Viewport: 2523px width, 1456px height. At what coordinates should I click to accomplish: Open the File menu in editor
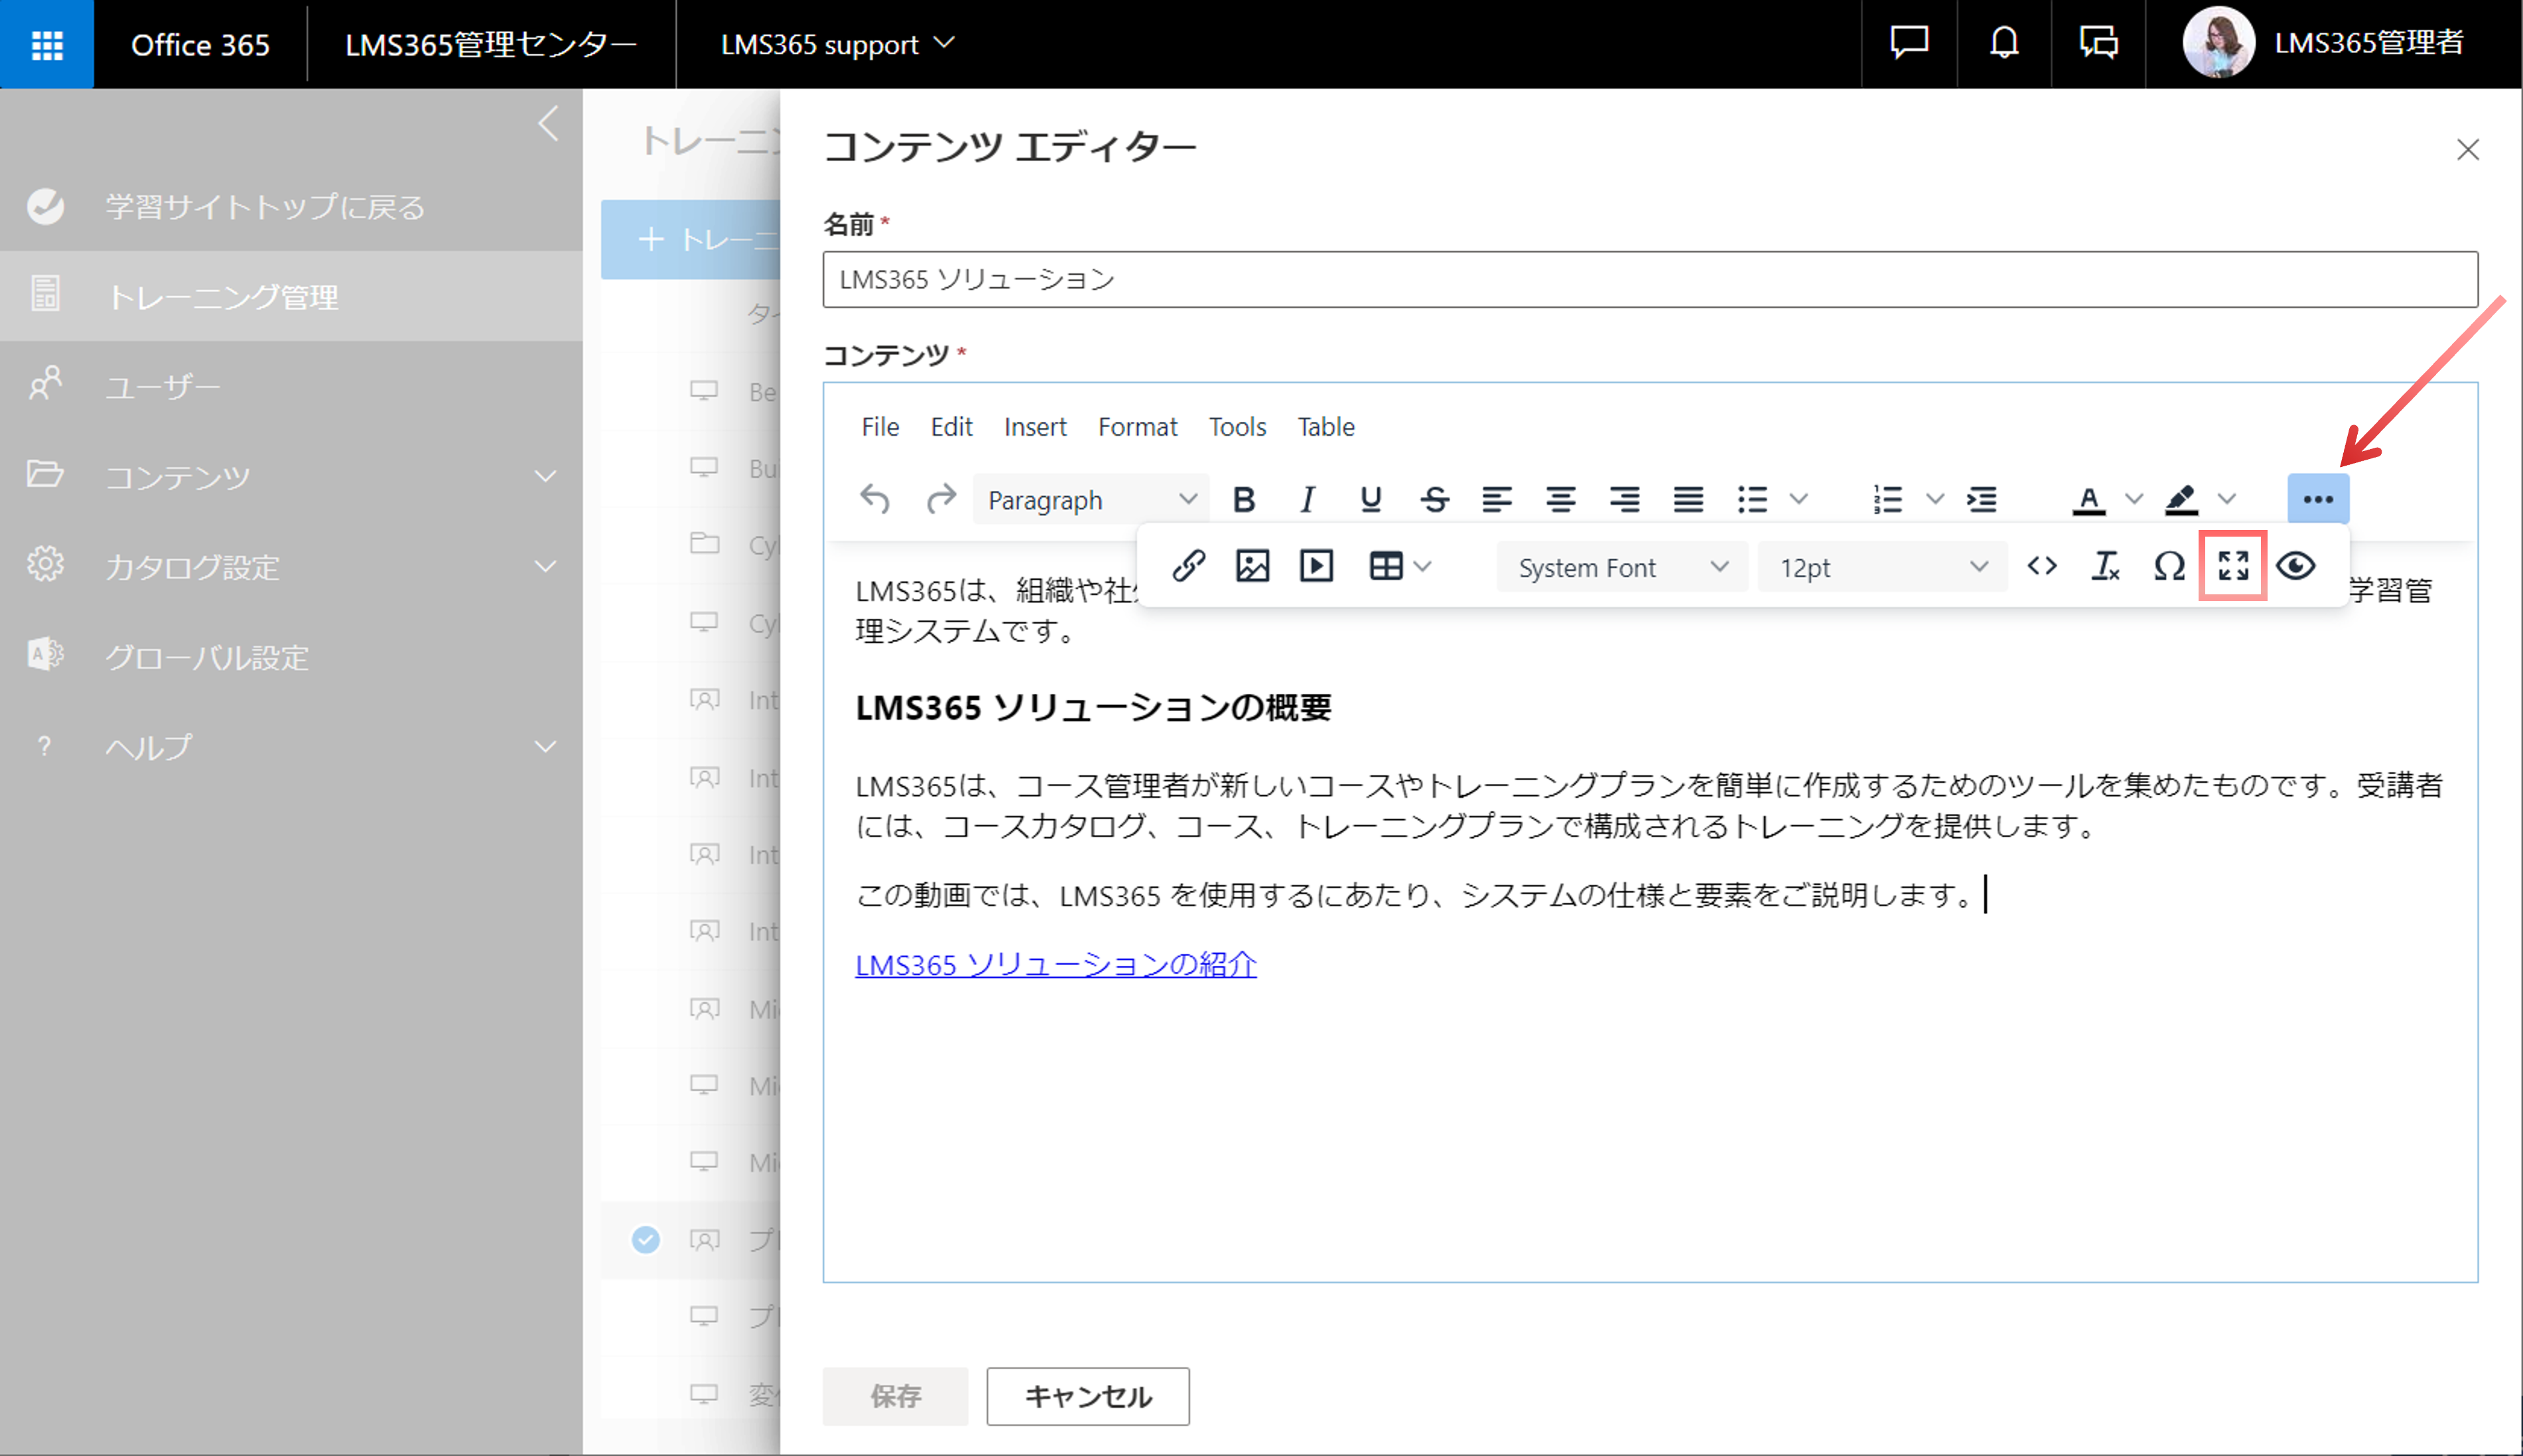880,427
